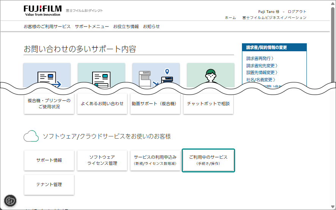The height and width of the screenshot is (210, 336).
Task: Click the green cloud icon
Action: (x=31, y=136)
